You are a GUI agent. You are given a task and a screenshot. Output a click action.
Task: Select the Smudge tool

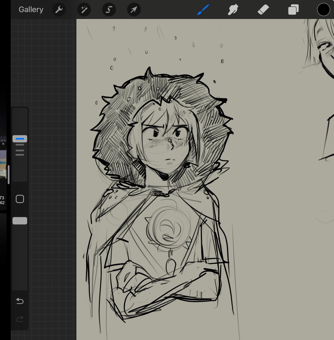click(233, 10)
